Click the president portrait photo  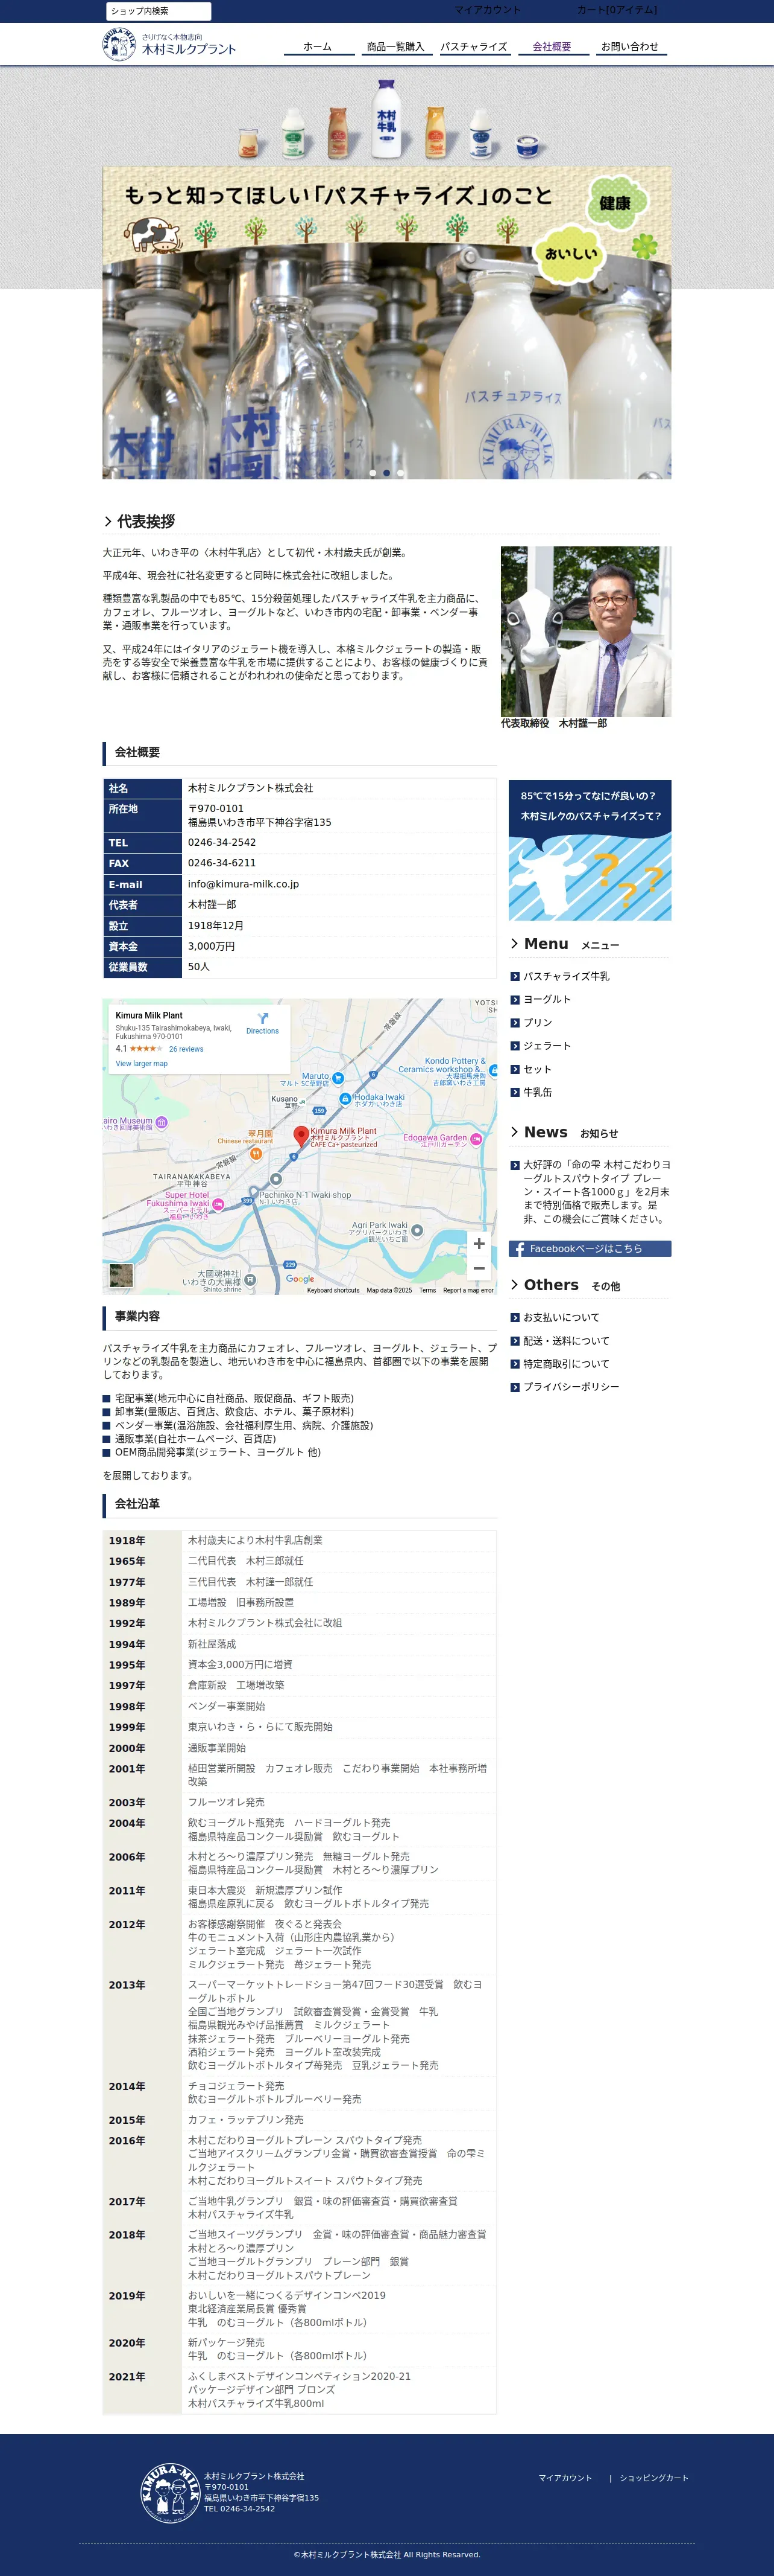pos(585,631)
